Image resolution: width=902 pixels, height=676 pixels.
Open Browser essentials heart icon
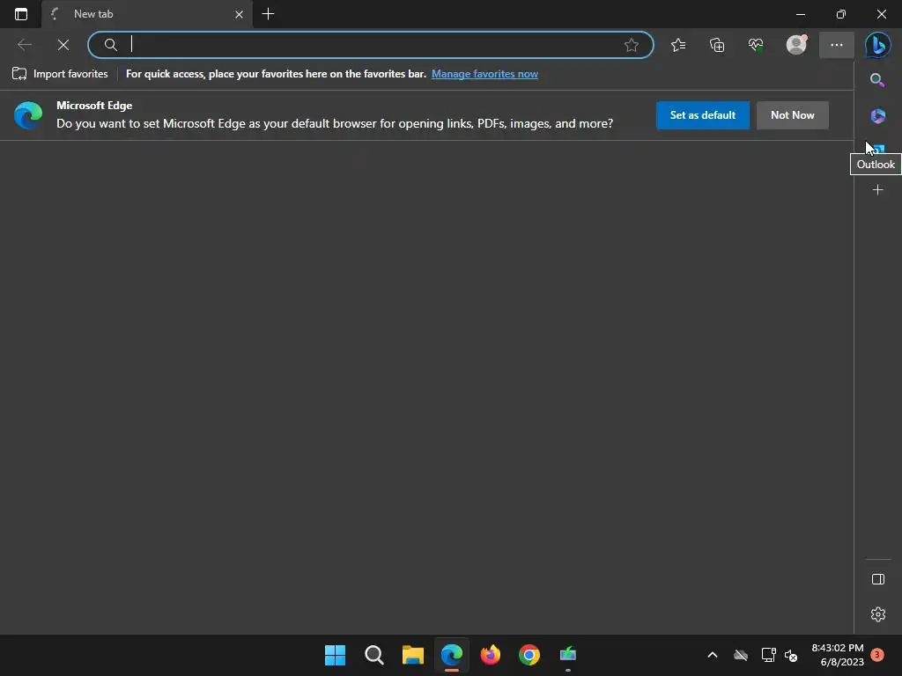click(756, 45)
